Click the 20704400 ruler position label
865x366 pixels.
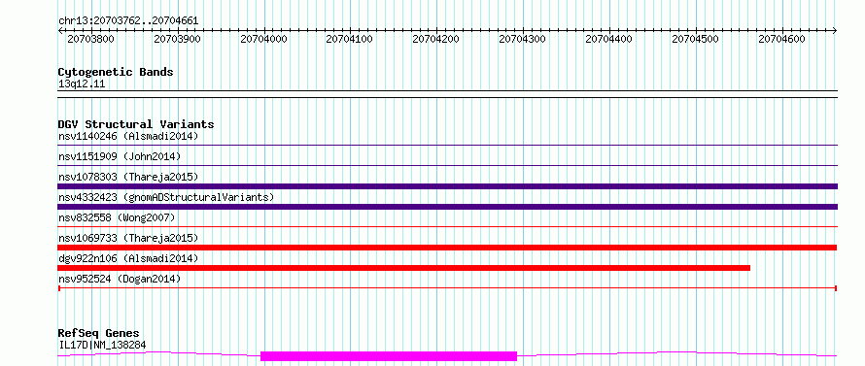tap(608, 39)
